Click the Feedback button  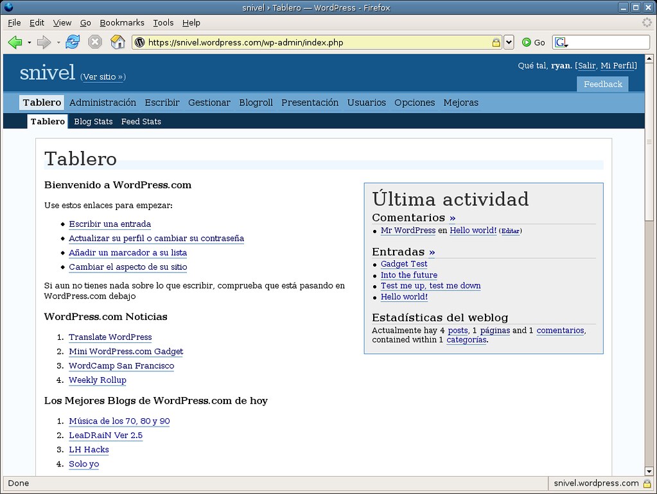click(603, 84)
